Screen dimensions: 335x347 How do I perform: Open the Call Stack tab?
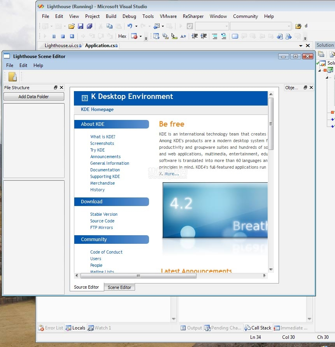coord(258,328)
